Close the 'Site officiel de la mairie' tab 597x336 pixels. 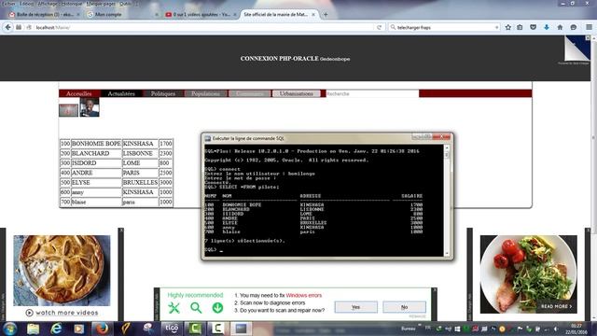pos(313,15)
